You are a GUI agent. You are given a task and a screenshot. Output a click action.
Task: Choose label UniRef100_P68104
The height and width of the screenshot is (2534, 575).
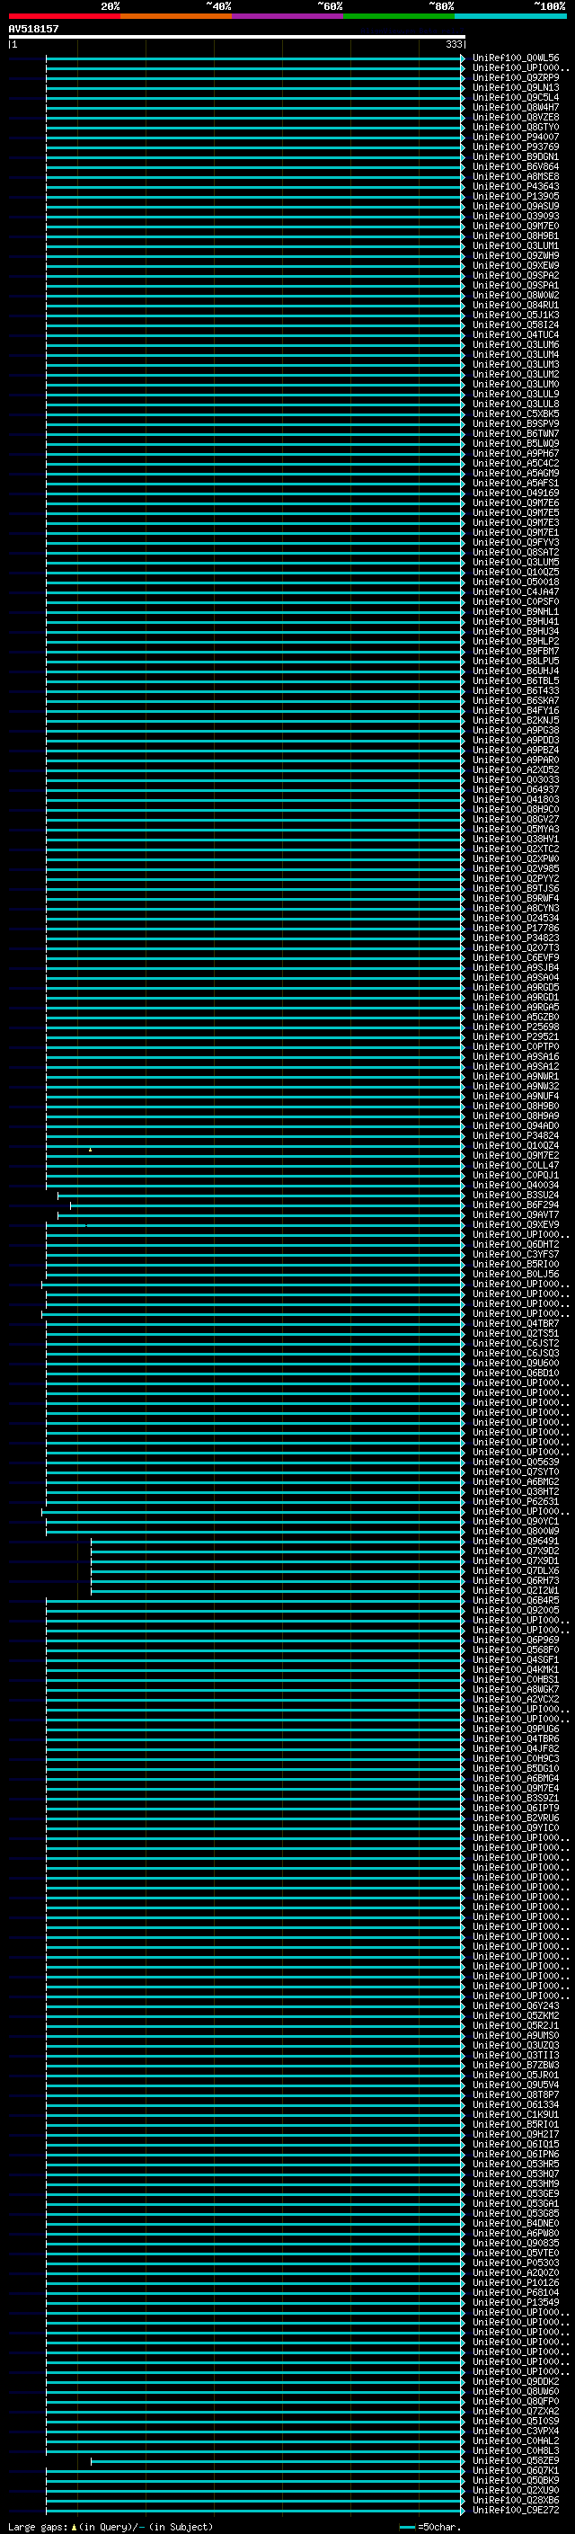[516, 2292]
